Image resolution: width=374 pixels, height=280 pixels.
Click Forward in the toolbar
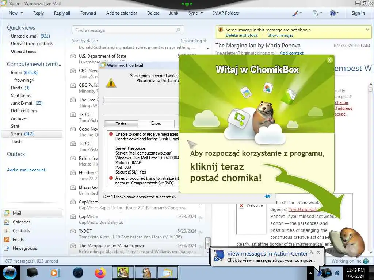tap(88, 13)
